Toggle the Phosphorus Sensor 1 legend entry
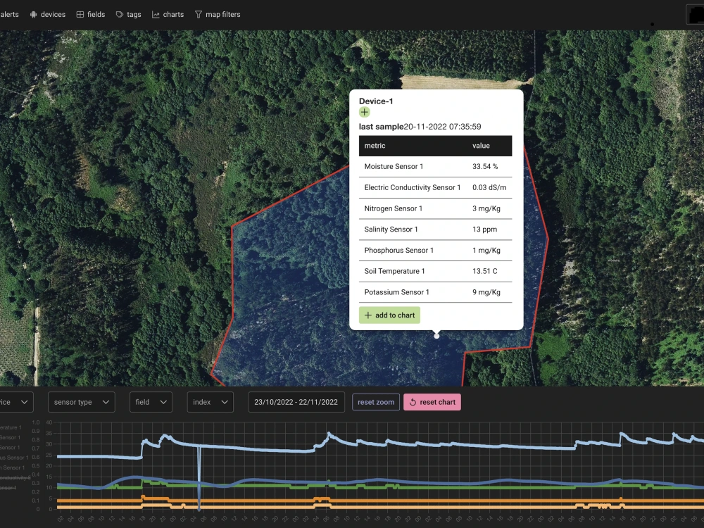 coord(14,458)
